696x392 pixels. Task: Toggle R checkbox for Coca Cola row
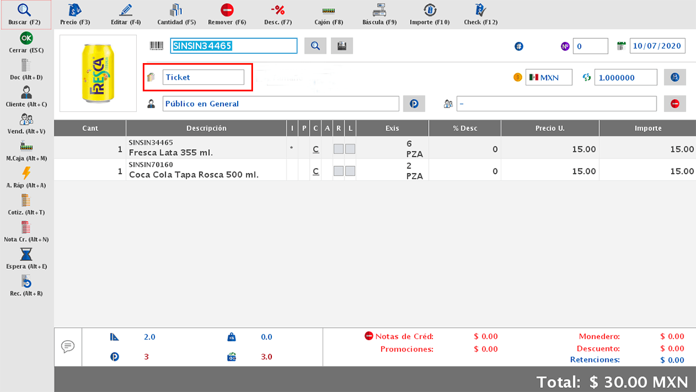[x=339, y=171]
